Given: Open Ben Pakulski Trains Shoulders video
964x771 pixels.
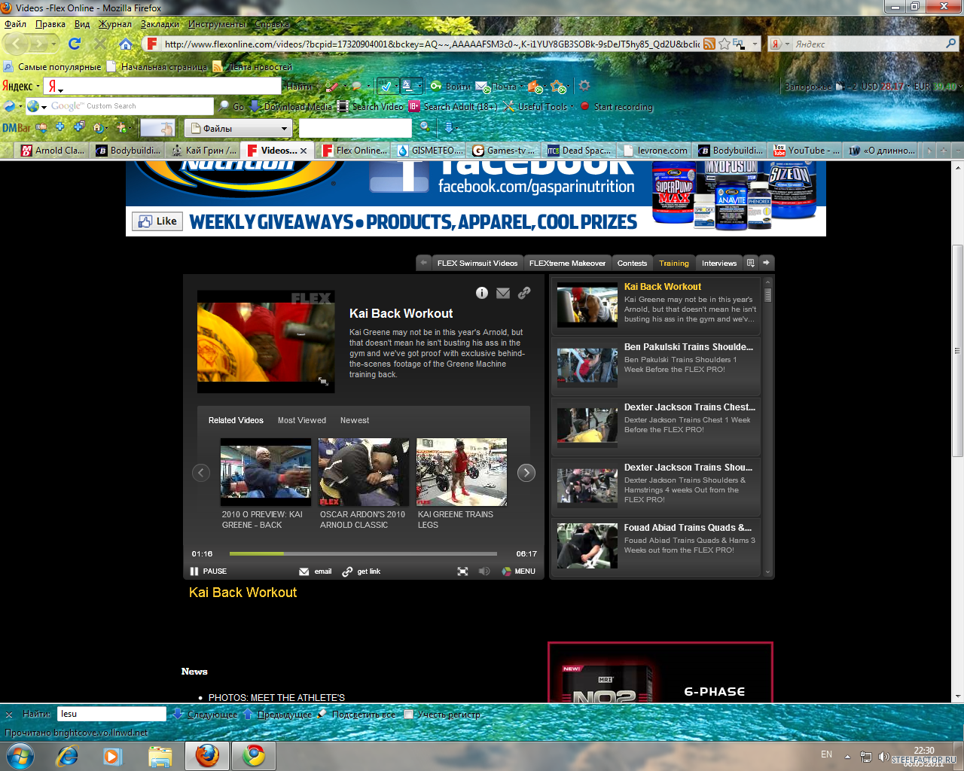Looking at the screenshot, I should (x=688, y=347).
